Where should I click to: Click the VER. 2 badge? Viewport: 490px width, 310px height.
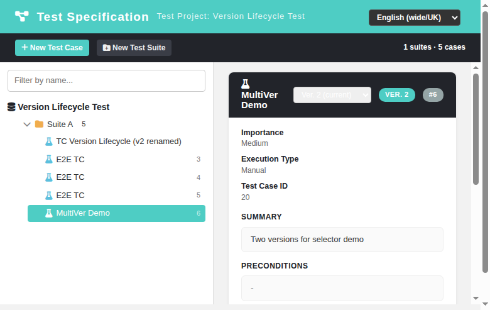coord(397,95)
